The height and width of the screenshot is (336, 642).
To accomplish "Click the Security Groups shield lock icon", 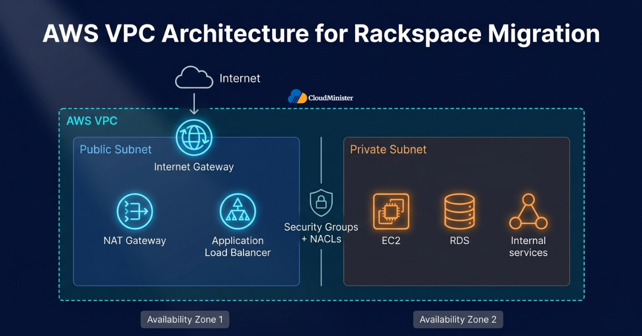I will pyautogui.click(x=321, y=203).
